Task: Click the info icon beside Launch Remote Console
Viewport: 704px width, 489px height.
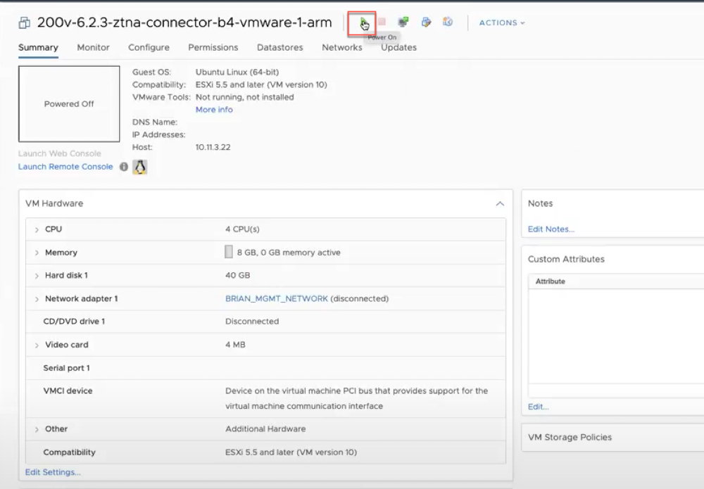Action: coord(124,167)
